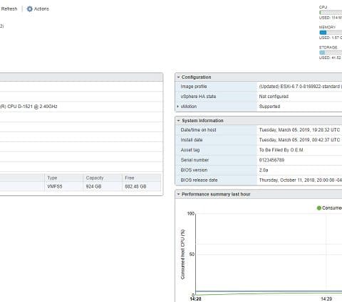Image resolution: width=342 pixels, height=302 pixels.
Task: Collapse Performance summary last hour panel
Action: coord(178,194)
